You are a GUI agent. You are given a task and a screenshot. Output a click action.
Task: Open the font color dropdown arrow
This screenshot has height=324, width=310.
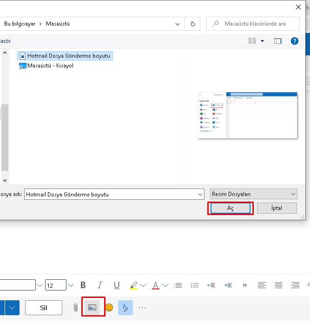[x=165, y=285]
